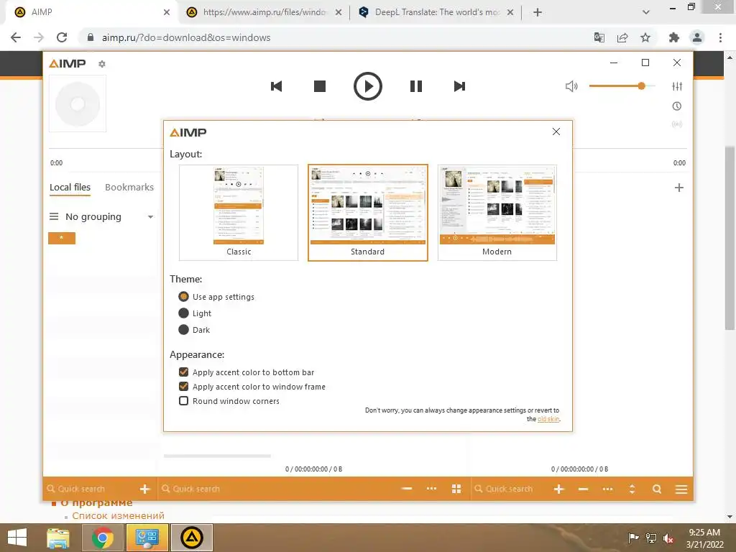Go back in Chrome
This screenshot has height=552, width=736.
16,37
